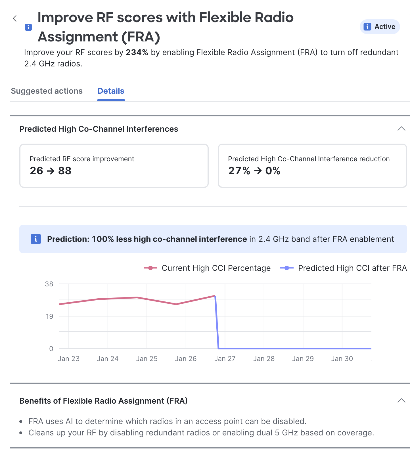Click the Benefits of FRA section heading
The height and width of the screenshot is (453, 410).
click(103, 401)
